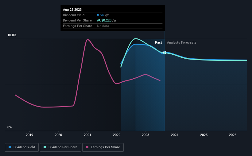Toggle the Dividend Per Share legend button
The height and width of the screenshot is (156, 252).
(60, 147)
